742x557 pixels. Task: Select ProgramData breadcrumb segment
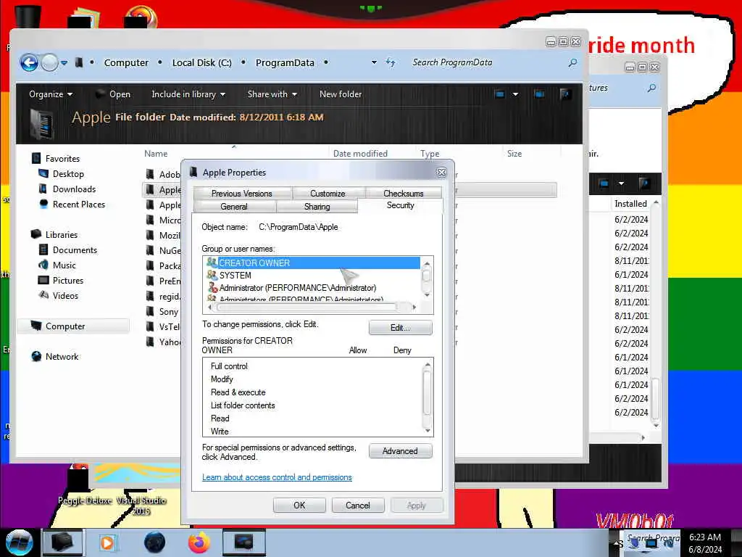coord(285,62)
